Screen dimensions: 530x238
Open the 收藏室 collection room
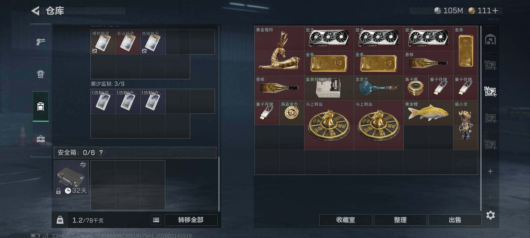pyautogui.click(x=345, y=220)
